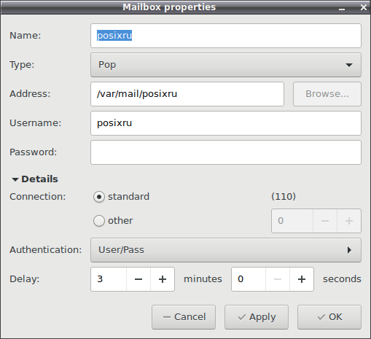Click the Address field with /var/mail/posixru

tap(187, 94)
